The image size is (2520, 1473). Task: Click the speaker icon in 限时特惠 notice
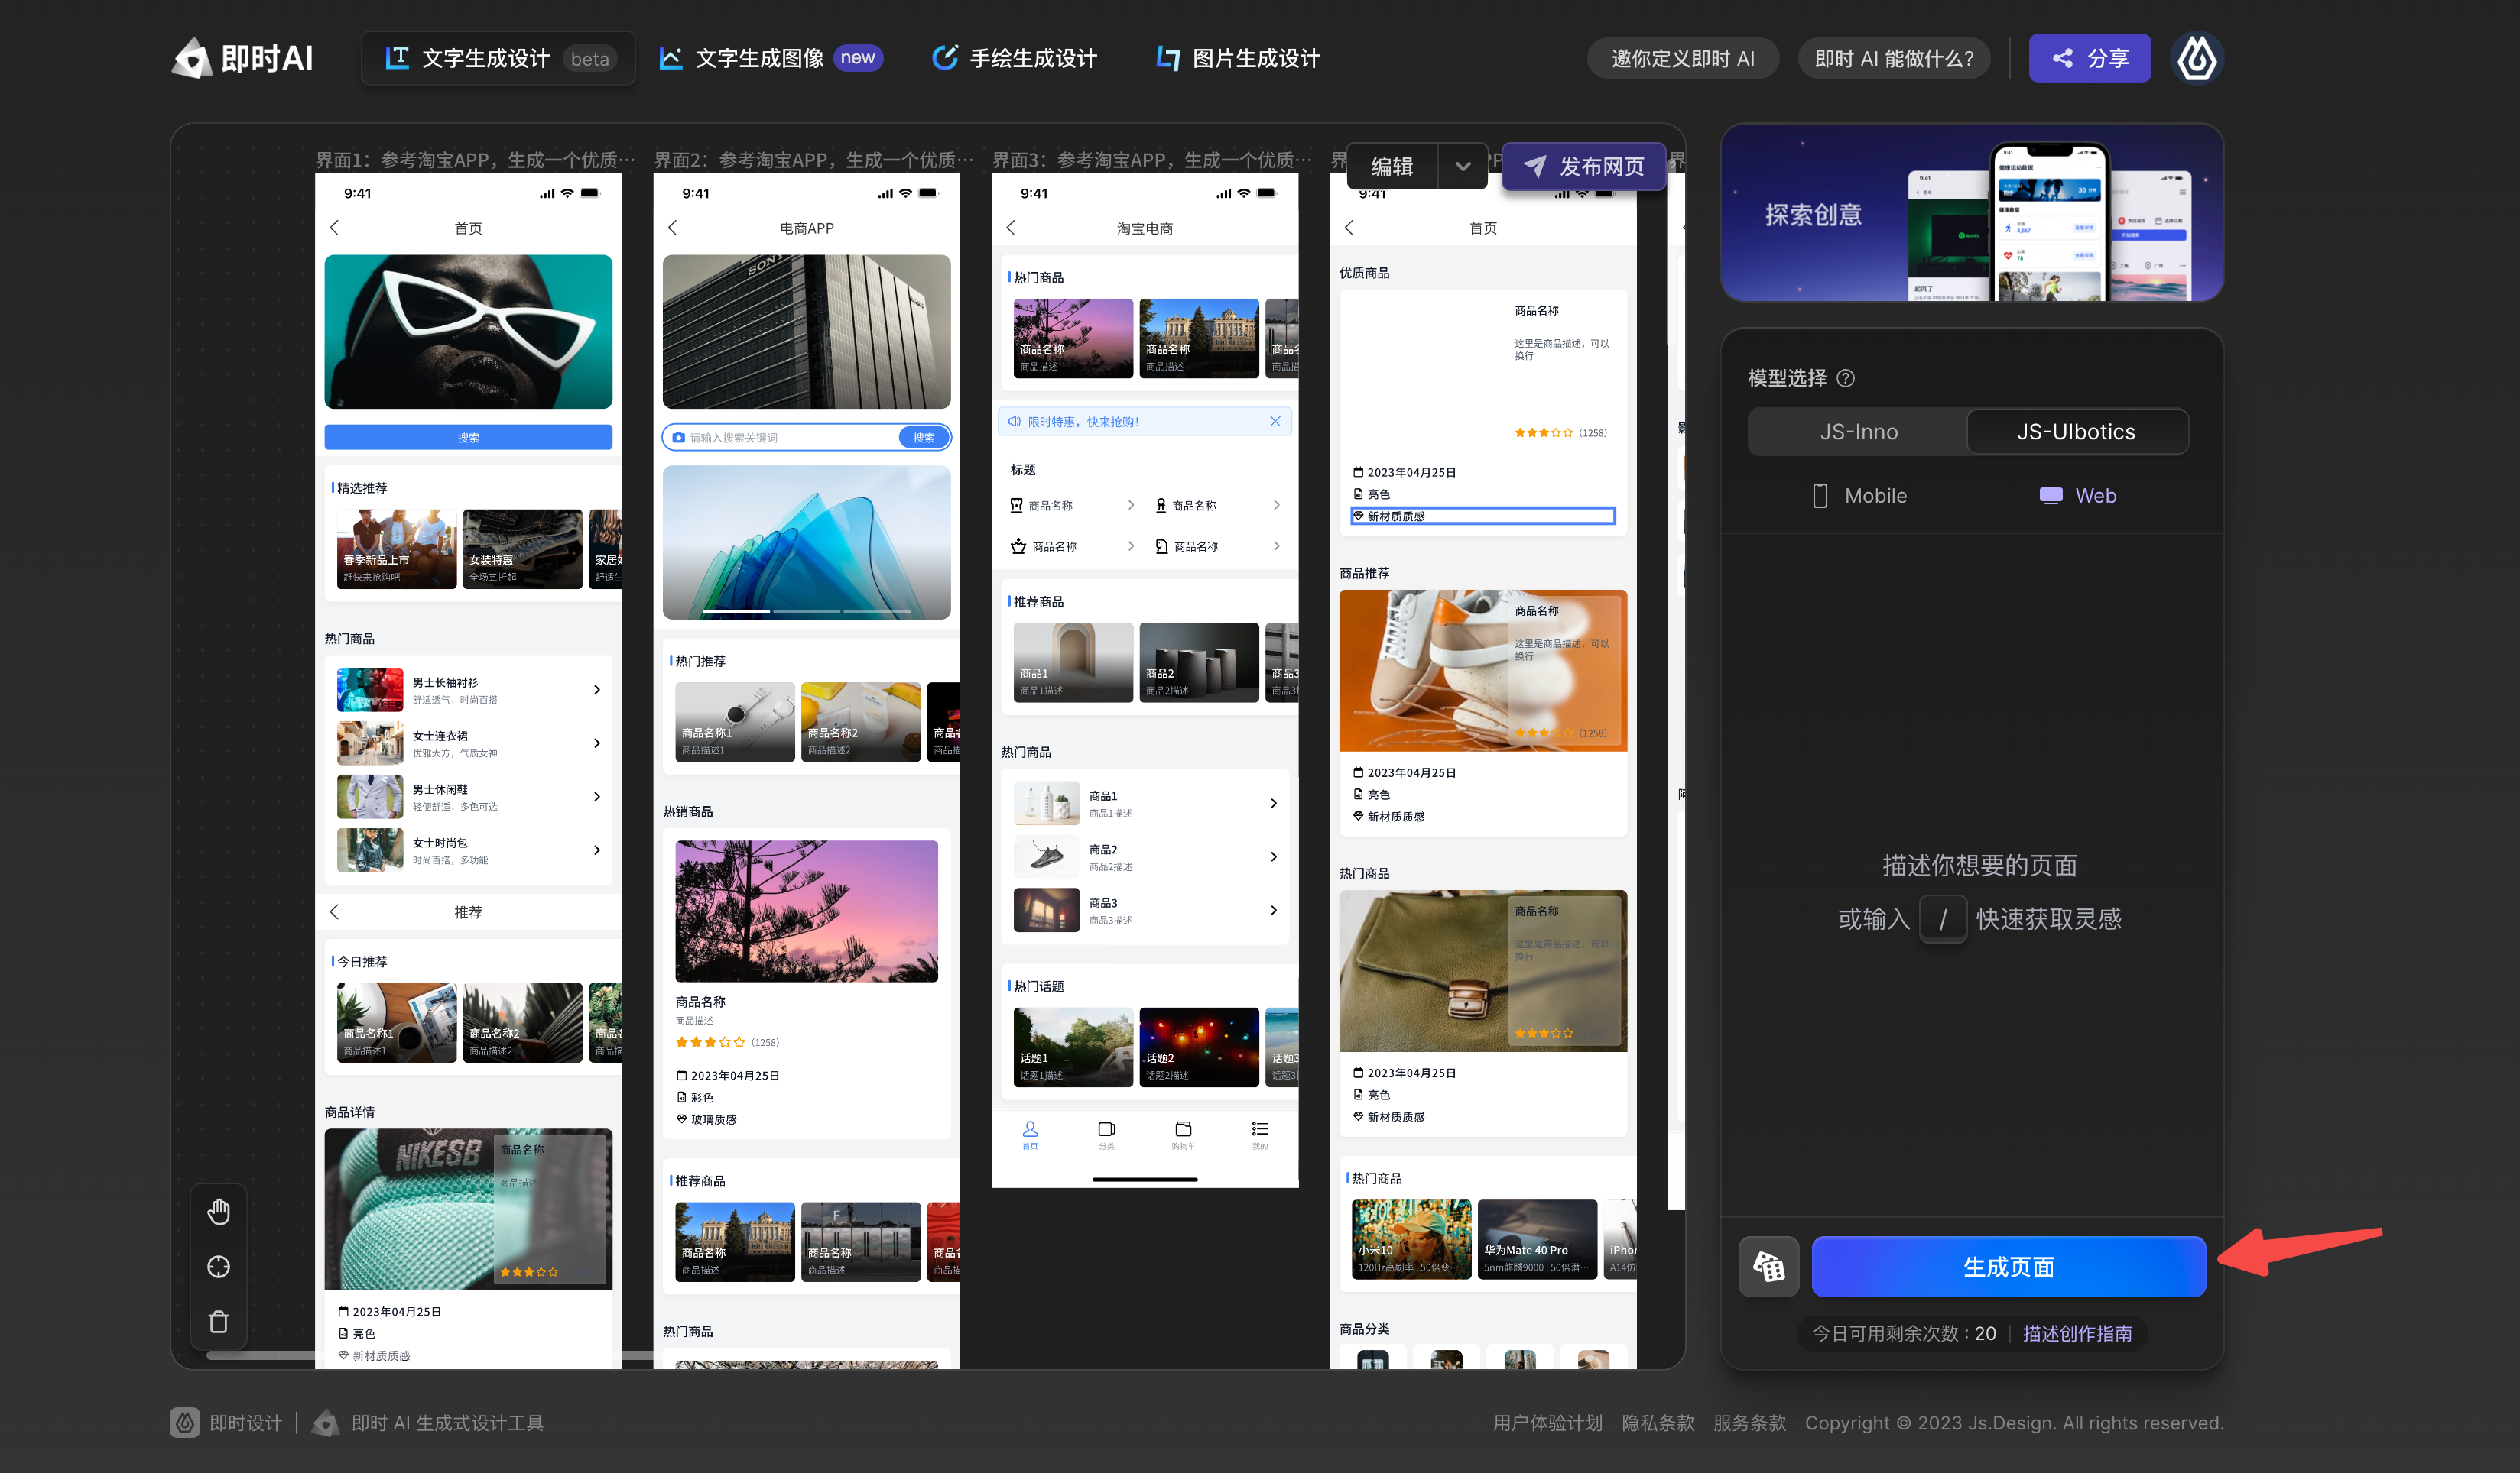[x=1014, y=422]
